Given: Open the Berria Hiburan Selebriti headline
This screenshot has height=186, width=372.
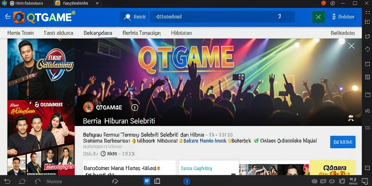Looking at the screenshot, I should (119, 121).
